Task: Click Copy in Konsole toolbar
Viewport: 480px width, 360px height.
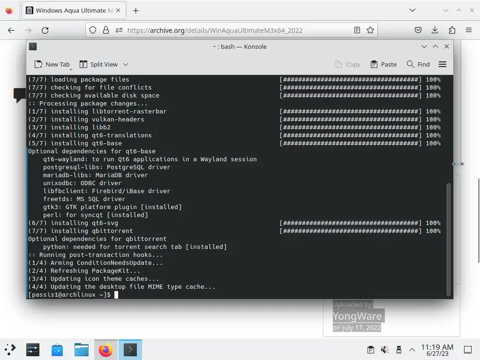Action: [347, 65]
